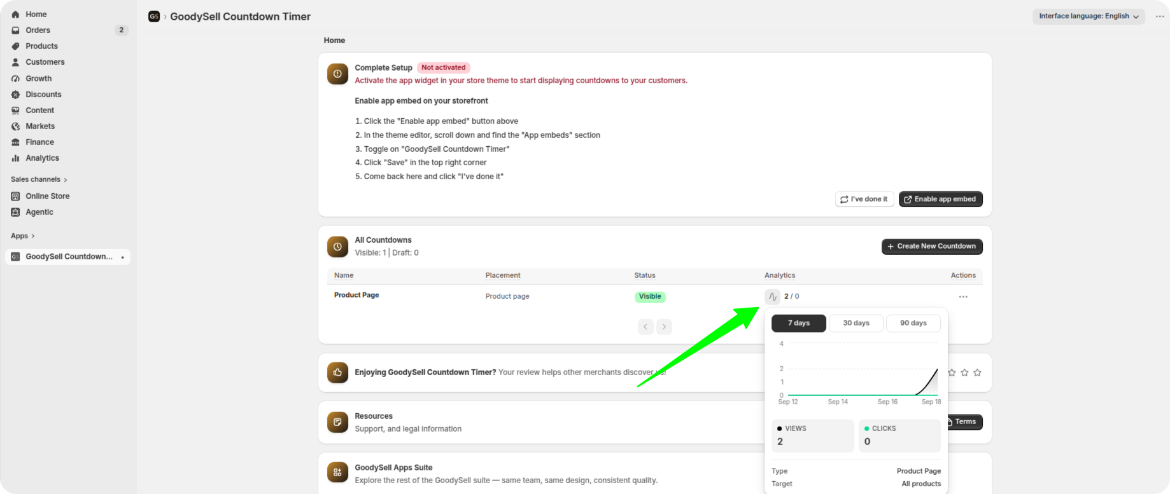Viewport: 1170px width, 499px height.
Task: Click the analytics chart icon for Product Page
Action: (x=772, y=296)
